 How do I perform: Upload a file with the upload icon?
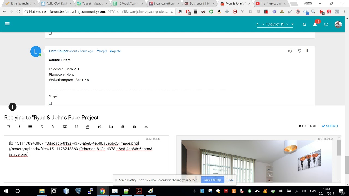(x=146, y=127)
